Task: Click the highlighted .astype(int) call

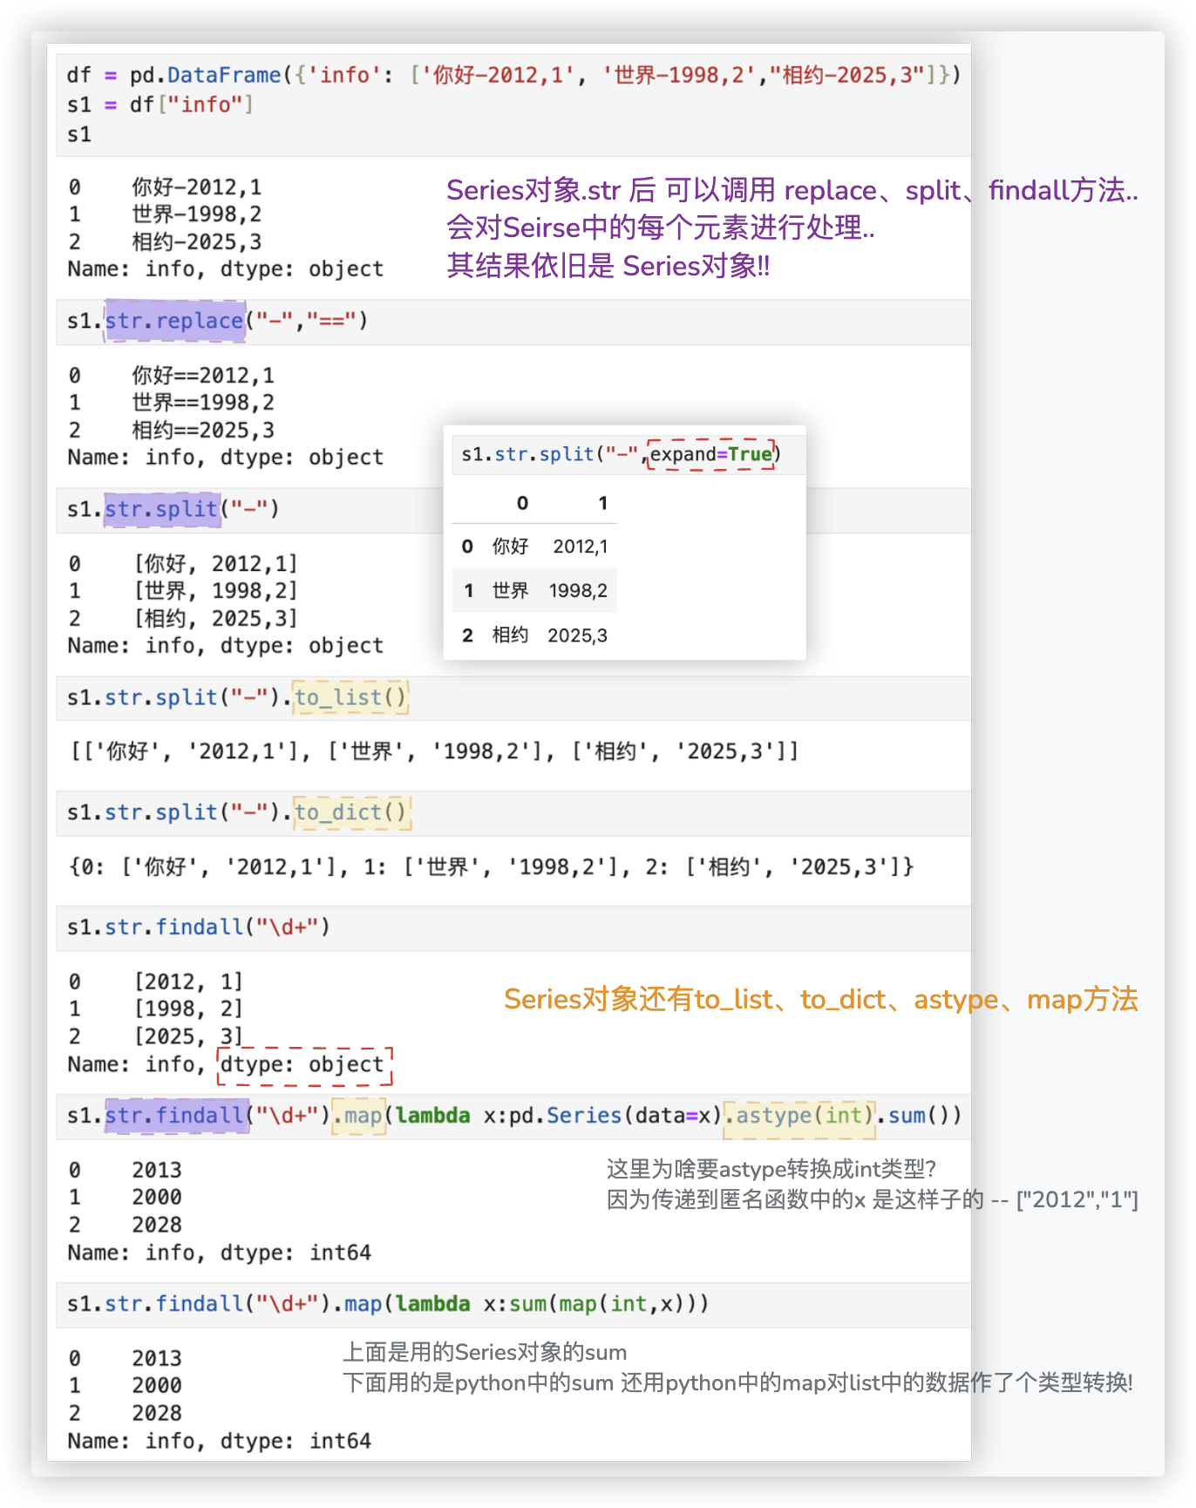Action: 799,1116
